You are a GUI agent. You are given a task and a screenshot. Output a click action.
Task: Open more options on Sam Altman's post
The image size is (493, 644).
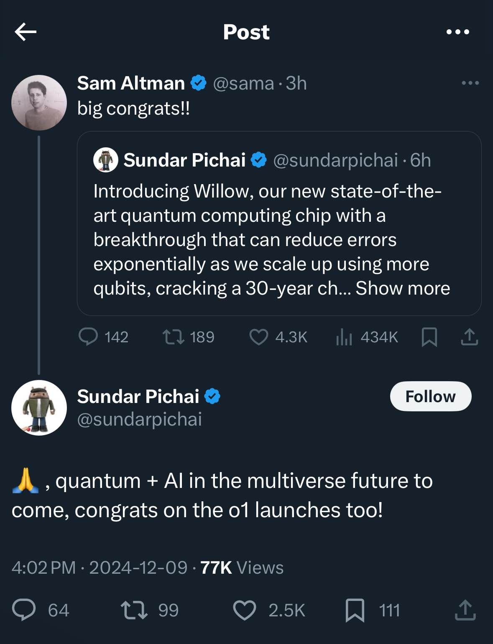(470, 83)
